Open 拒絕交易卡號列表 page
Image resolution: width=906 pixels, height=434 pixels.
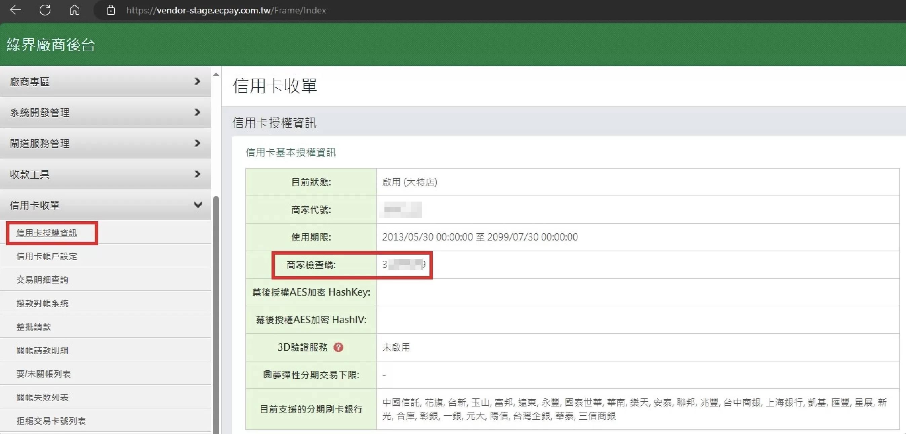click(x=51, y=421)
